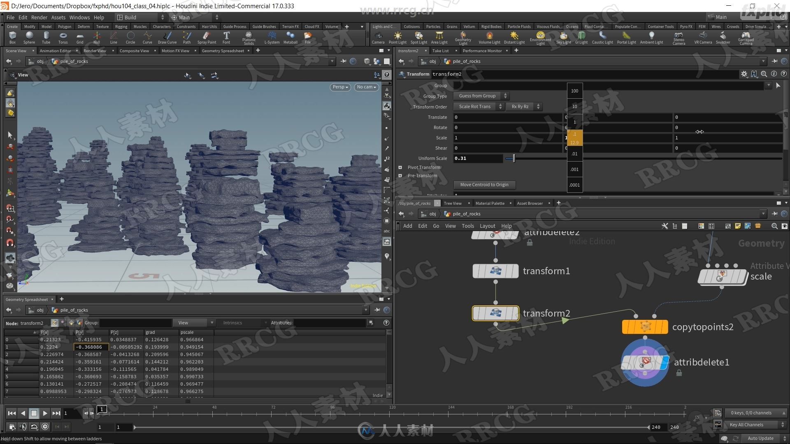Screen dimensions: 790x444
Task: Switch to Material Palette tab
Action: (490, 203)
